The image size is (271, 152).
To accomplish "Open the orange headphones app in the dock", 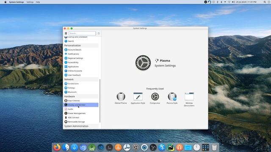I will pos(179,147).
